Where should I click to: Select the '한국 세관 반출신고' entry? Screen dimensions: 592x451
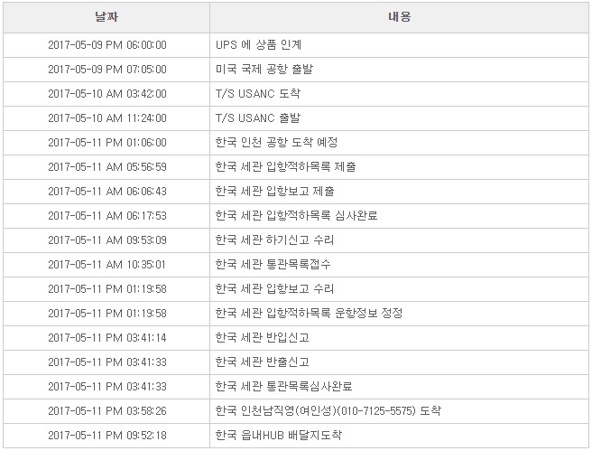[x=263, y=362]
